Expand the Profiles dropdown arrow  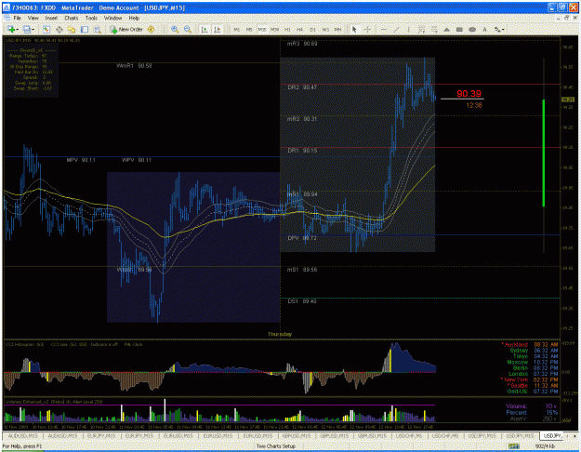point(33,30)
